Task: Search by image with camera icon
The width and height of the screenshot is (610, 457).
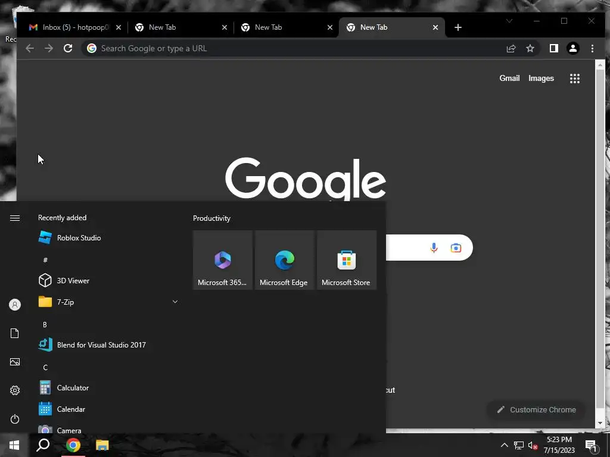Action: [x=456, y=248]
